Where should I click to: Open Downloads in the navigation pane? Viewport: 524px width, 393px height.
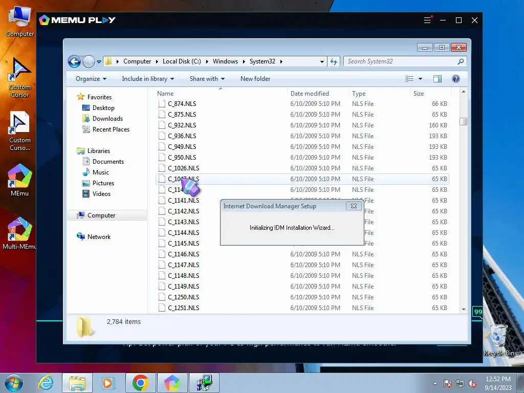coord(107,119)
